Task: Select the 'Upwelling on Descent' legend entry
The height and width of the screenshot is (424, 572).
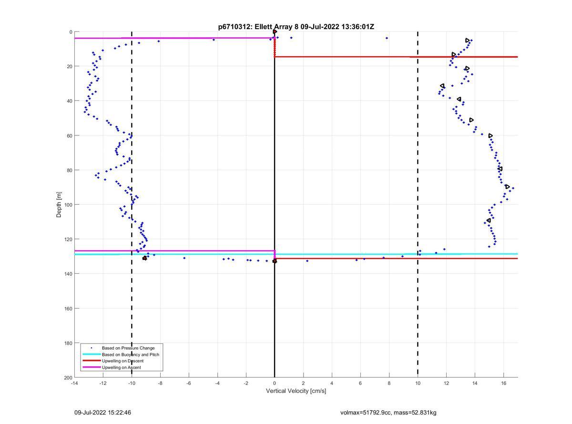Action: [x=123, y=361]
